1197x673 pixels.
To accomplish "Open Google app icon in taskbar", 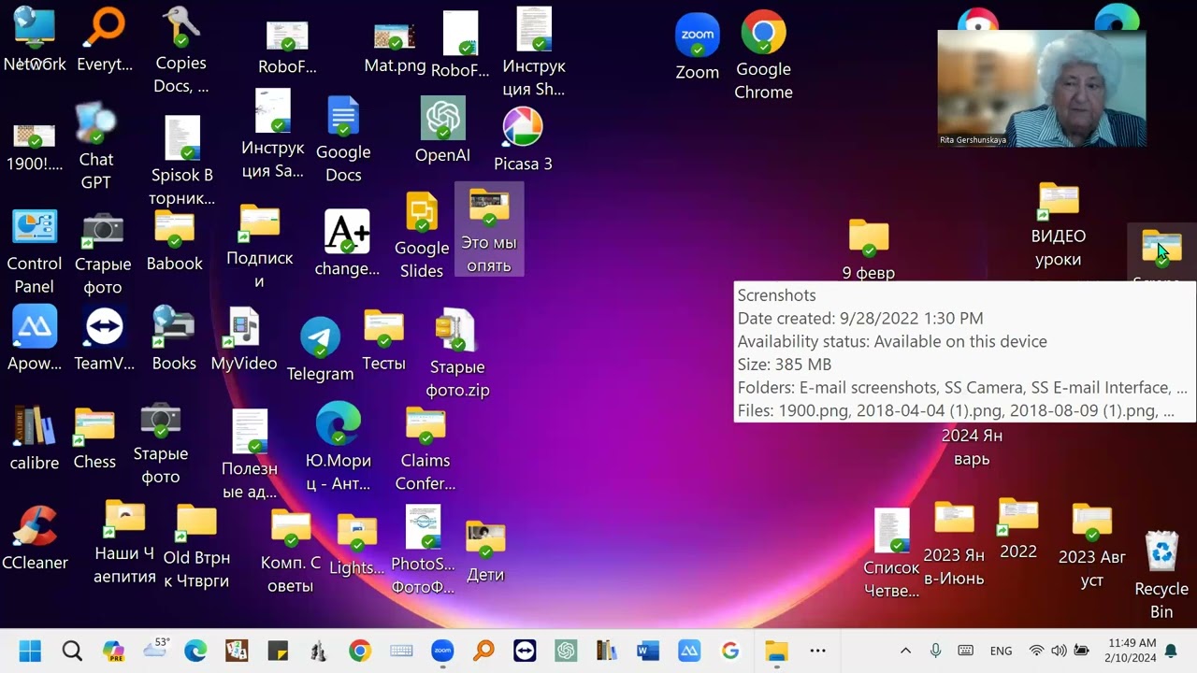I will (730, 651).
